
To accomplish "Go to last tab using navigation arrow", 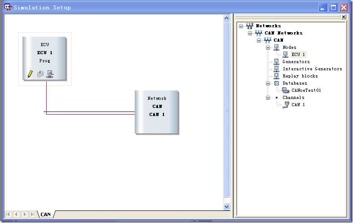I will pyautogui.click(x=33, y=214).
